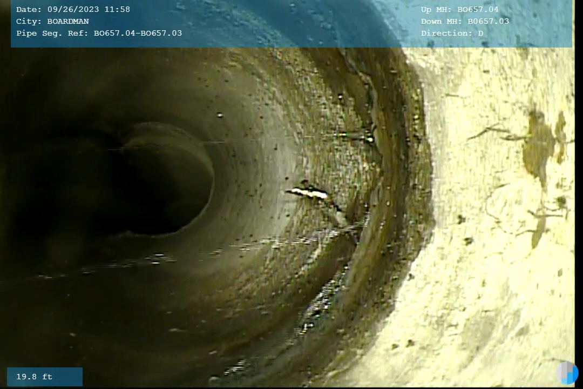Click the "Pipe Seg. Ref: BO657.04-BO657.03" line
This screenshot has height=389, width=583.
pyautogui.click(x=99, y=33)
